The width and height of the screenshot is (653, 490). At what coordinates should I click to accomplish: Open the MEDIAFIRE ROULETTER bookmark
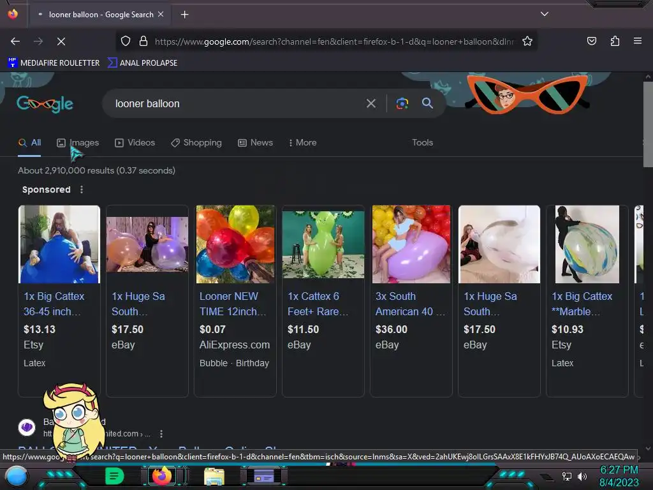[x=54, y=63]
